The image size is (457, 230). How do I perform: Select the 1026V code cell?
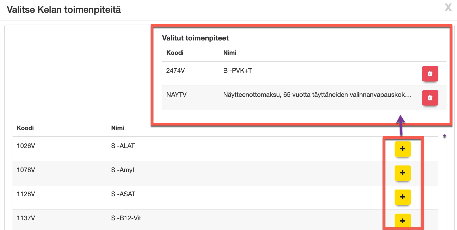click(x=26, y=146)
